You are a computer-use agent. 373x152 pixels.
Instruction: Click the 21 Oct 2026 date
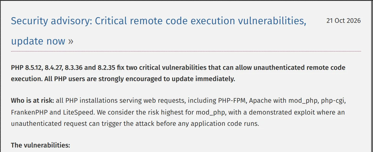(x=343, y=21)
